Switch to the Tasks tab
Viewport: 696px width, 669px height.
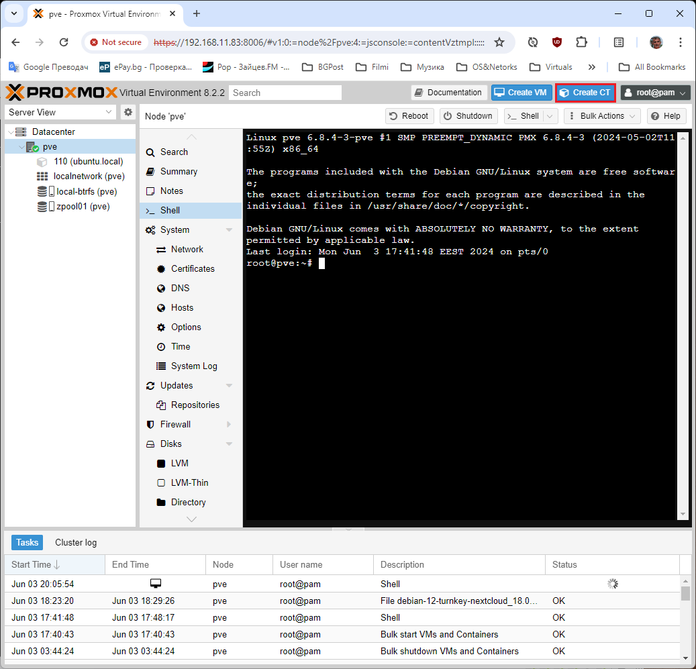pyautogui.click(x=27, y=543)
